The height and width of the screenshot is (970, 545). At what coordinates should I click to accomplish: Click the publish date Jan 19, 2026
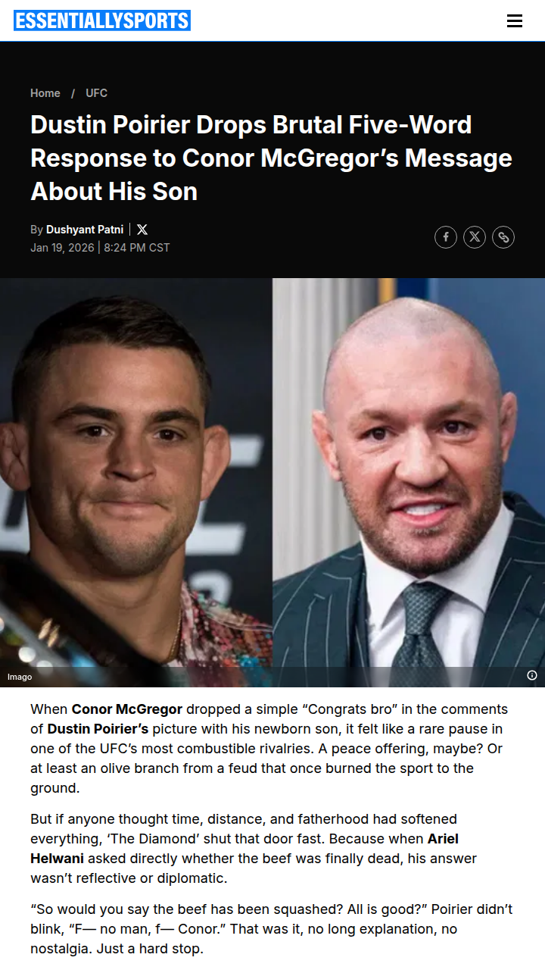click(62, 248)
